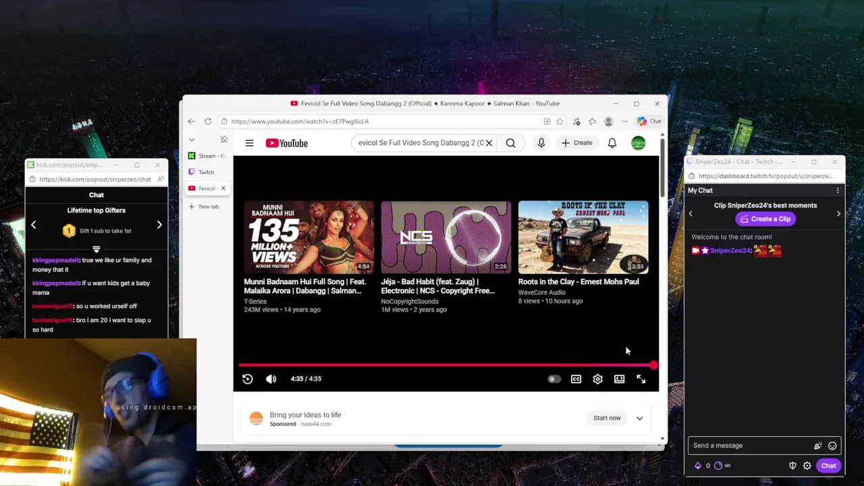864x486 pixels.
Task: Select the Fevicol YouTube tab
Action: [x=202, y=188]
